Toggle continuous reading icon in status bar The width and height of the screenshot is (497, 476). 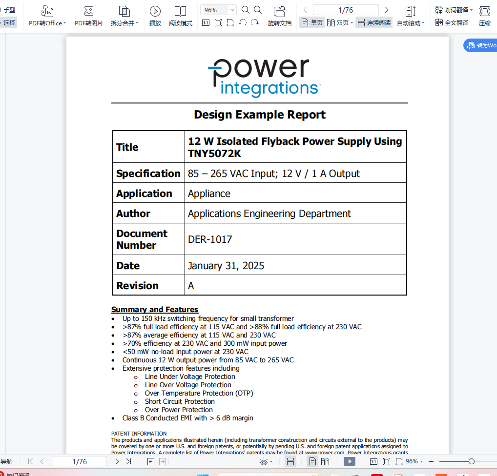[290, 461]
